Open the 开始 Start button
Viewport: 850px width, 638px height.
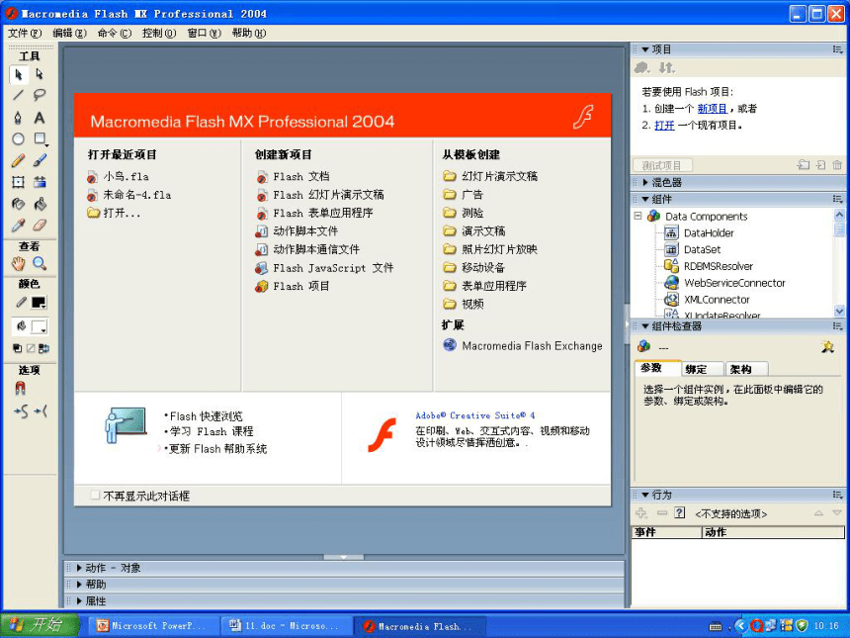tap(39, 625)
